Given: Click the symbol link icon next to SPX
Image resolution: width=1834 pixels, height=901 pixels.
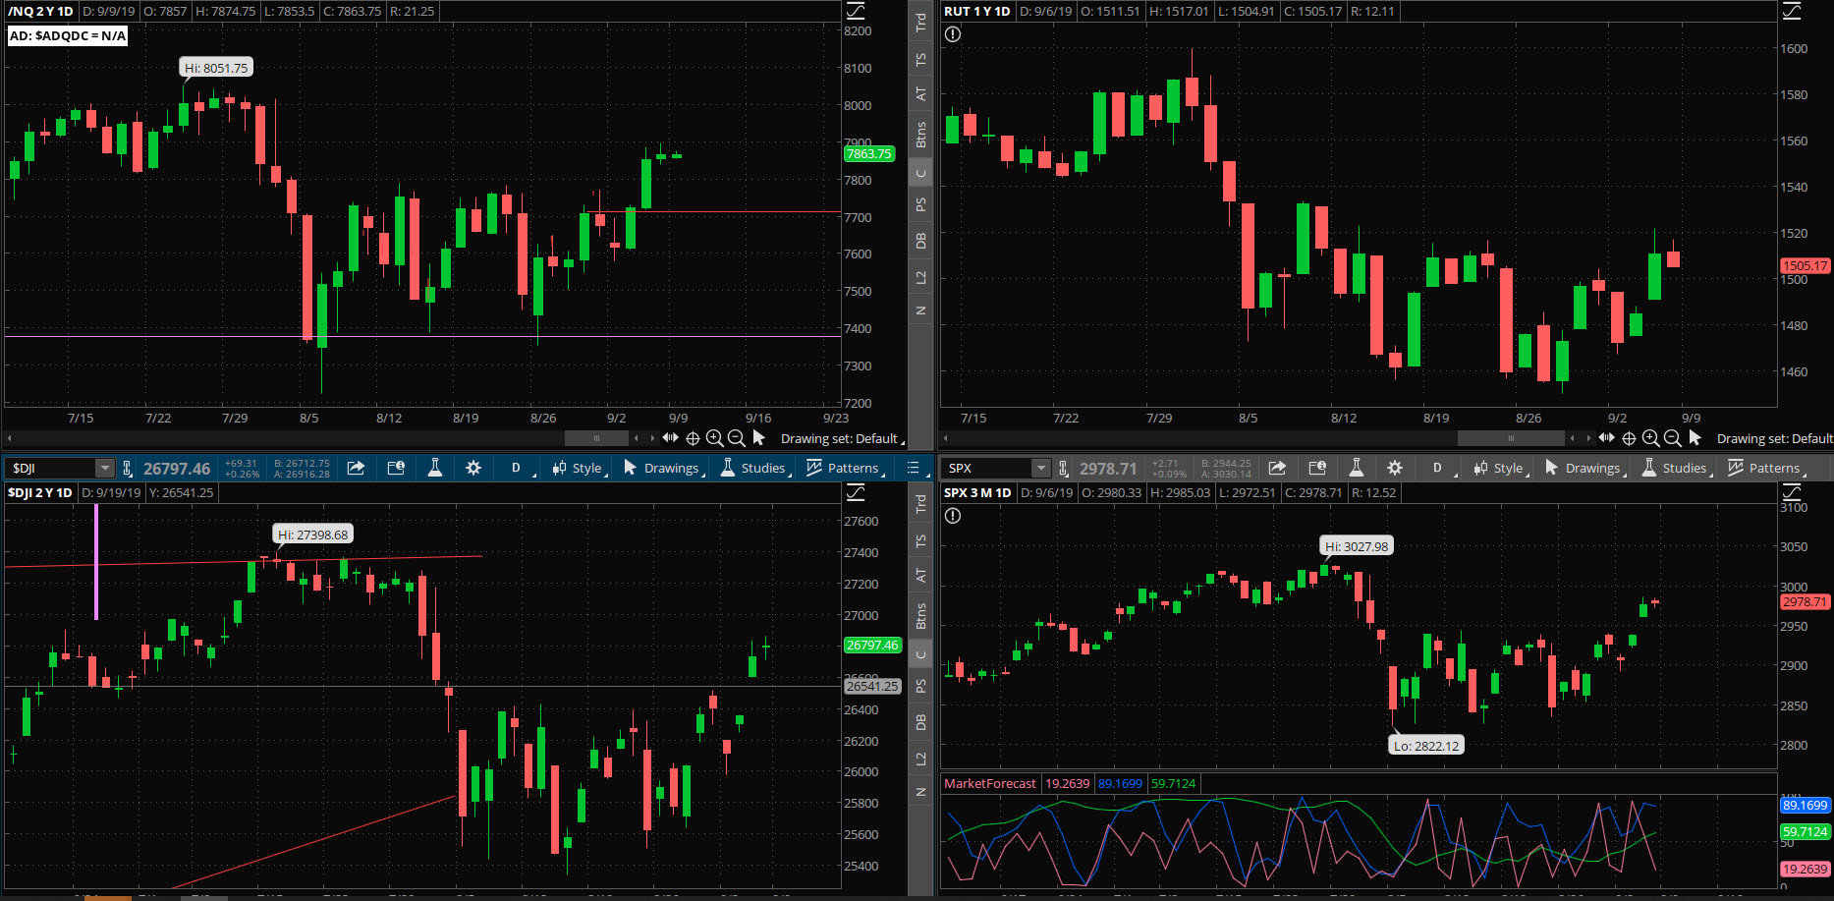Looking at the screenshot, I should click(1064, 469).
